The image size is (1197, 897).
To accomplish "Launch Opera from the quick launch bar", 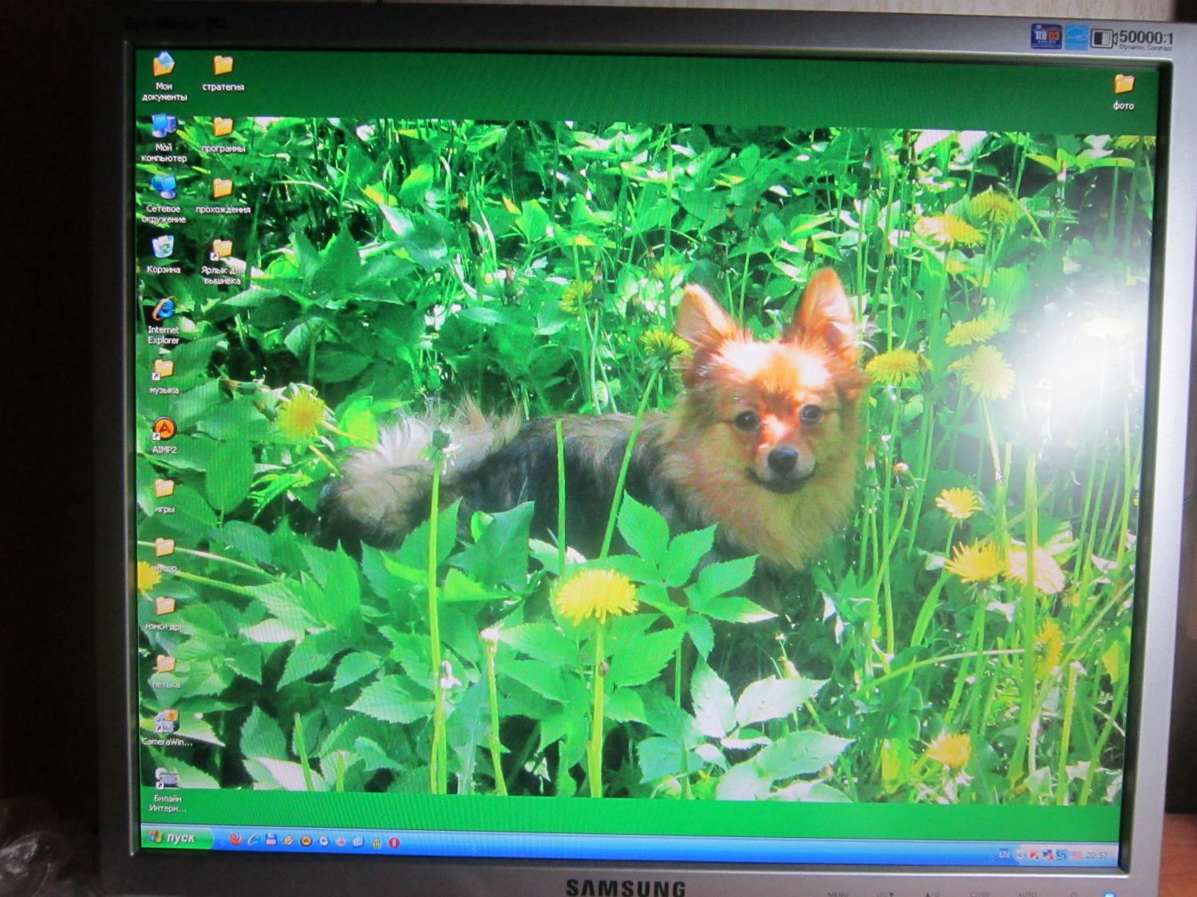I will [x=393, y=842].
